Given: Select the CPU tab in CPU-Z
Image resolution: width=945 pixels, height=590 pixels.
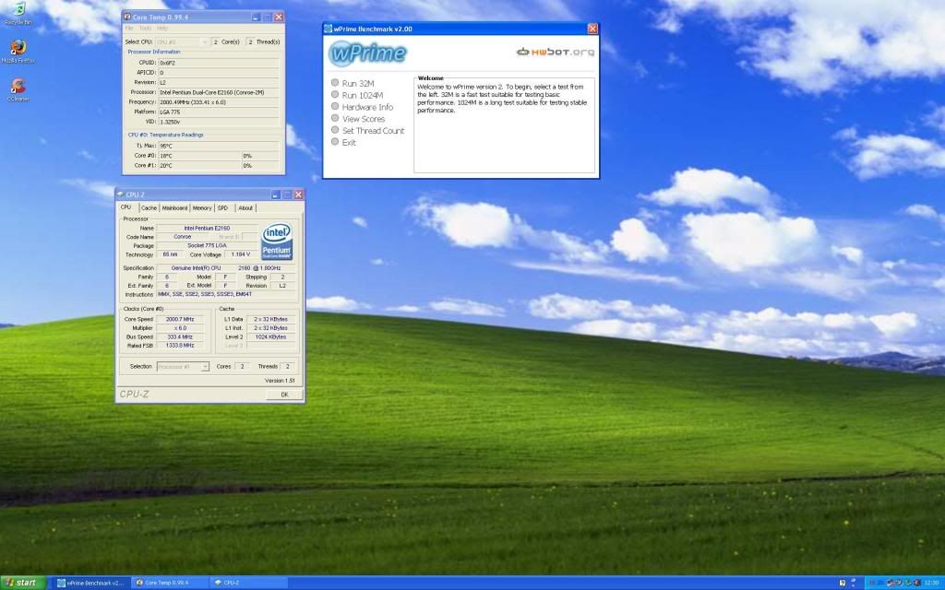Looking at the screenshot, I should 126,207.
